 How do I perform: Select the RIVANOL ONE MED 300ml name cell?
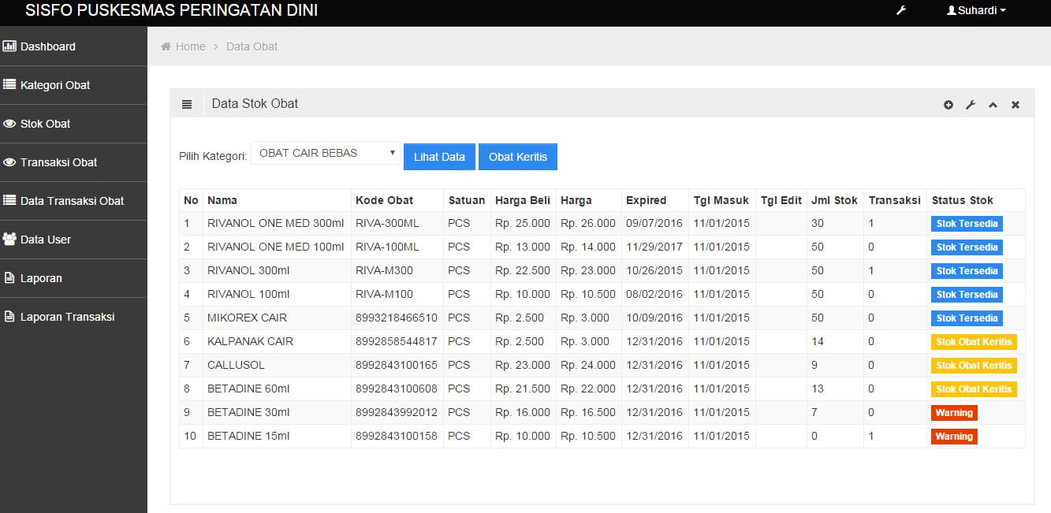pyautogui.click(x=275, y=223)
